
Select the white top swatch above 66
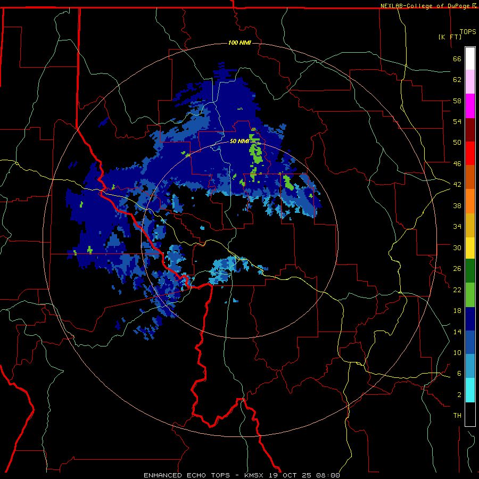pos(470,59)
